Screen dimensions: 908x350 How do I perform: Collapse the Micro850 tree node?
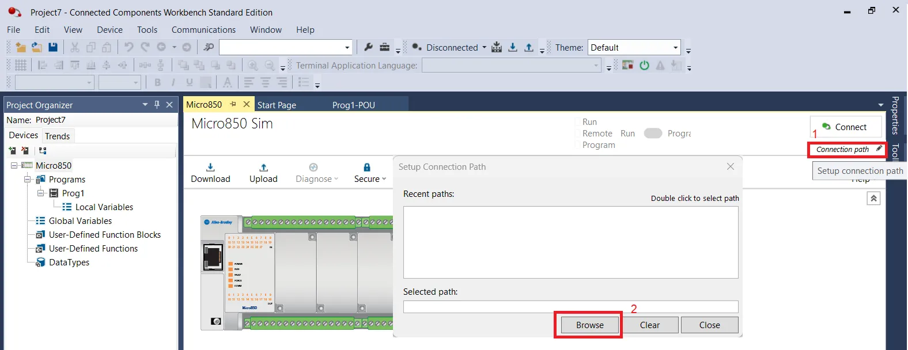pyautogui.click(x=14, y=166)
